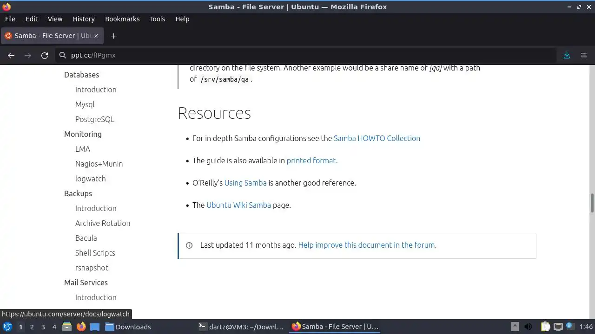Screen dimensions: 595x334
Task: Open the Firefox hamburger application menu
Action: tap(584, 55)
